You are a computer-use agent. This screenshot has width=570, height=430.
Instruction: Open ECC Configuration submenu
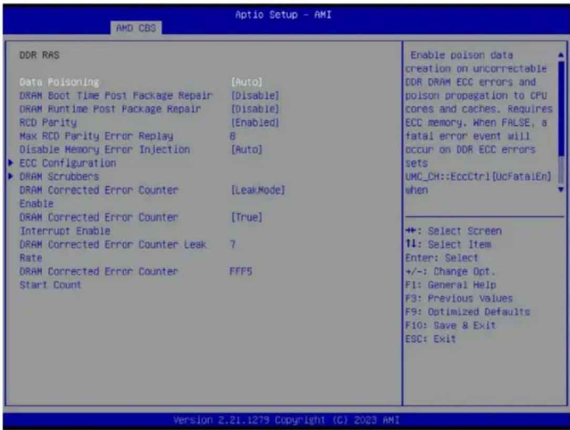click(68, 163)
